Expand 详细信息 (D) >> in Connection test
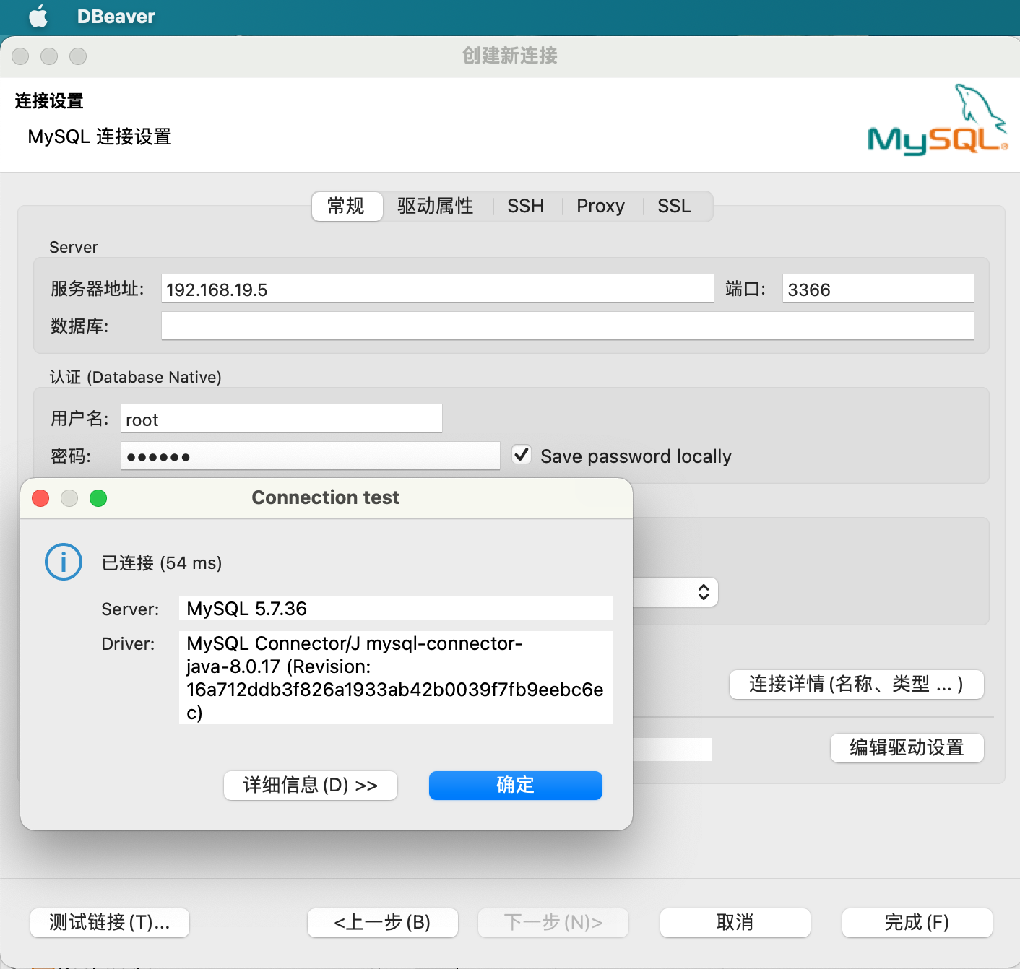 [311, 786]
